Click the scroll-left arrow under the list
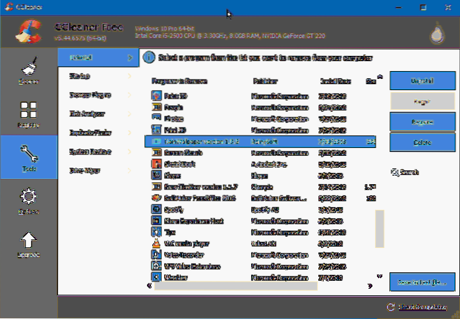The width and height of the screenshot is (460, 319). 149,285
